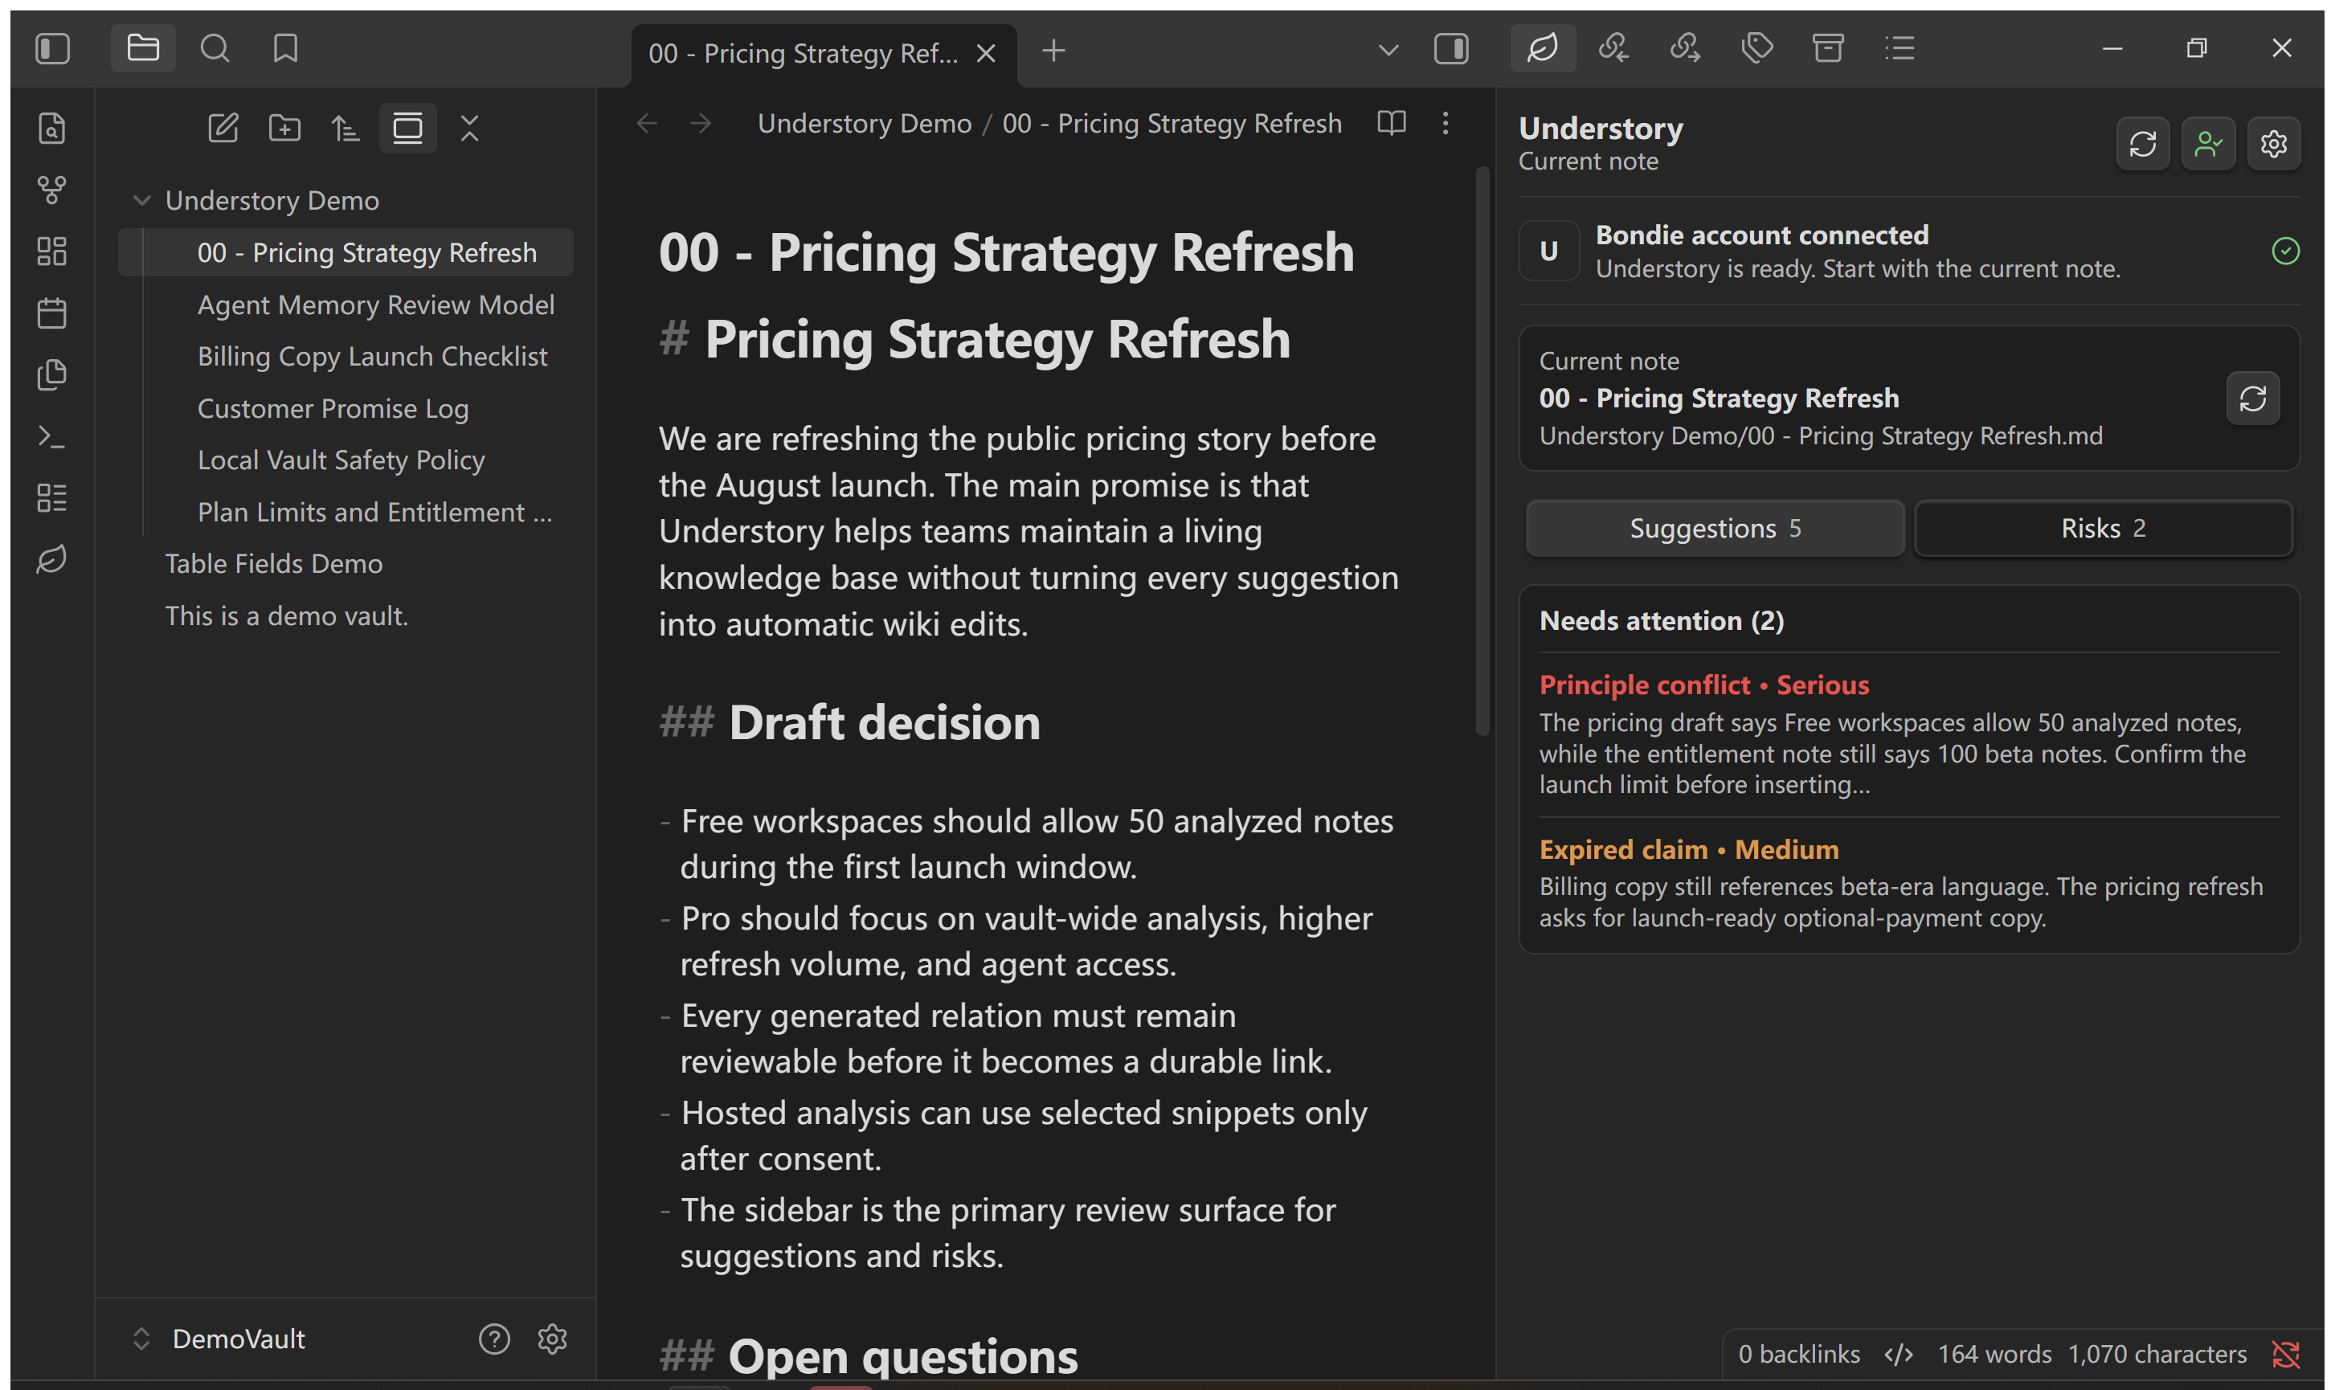Open the file explorer folder tab

click(142, 49)
